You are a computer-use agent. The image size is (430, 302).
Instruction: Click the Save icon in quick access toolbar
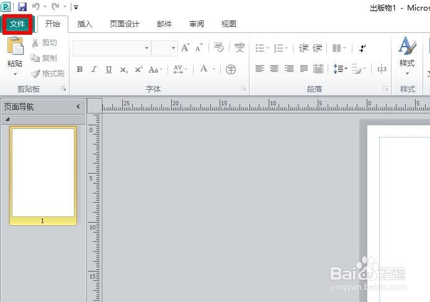tap(22, 7)
